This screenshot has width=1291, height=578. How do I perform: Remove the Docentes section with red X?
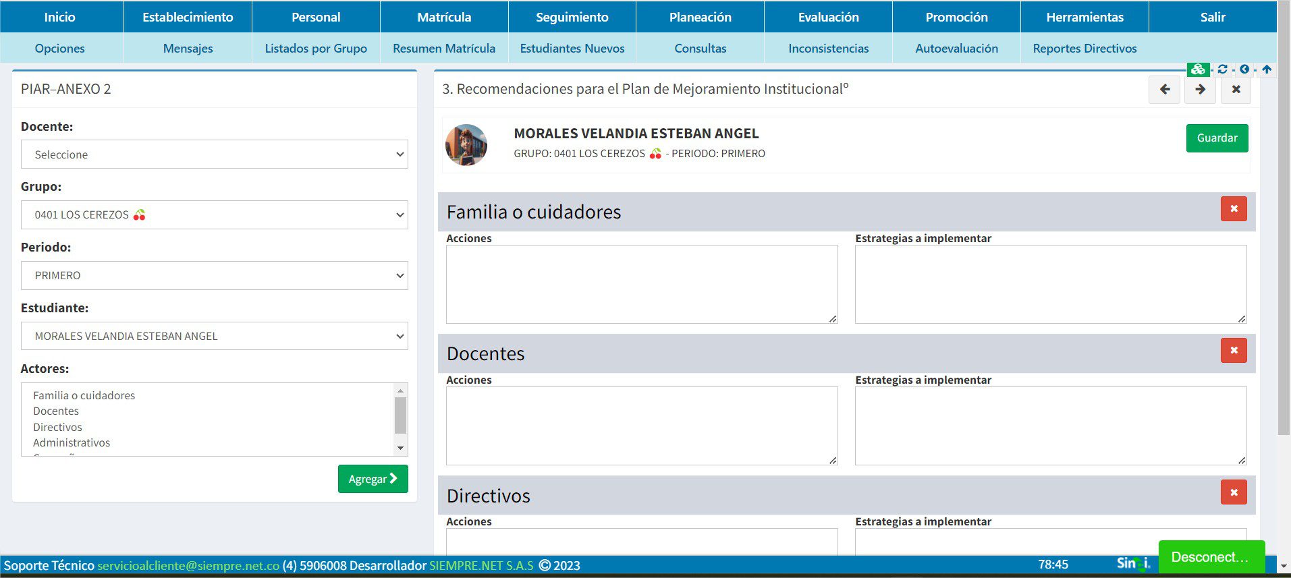coord(1234,350)
